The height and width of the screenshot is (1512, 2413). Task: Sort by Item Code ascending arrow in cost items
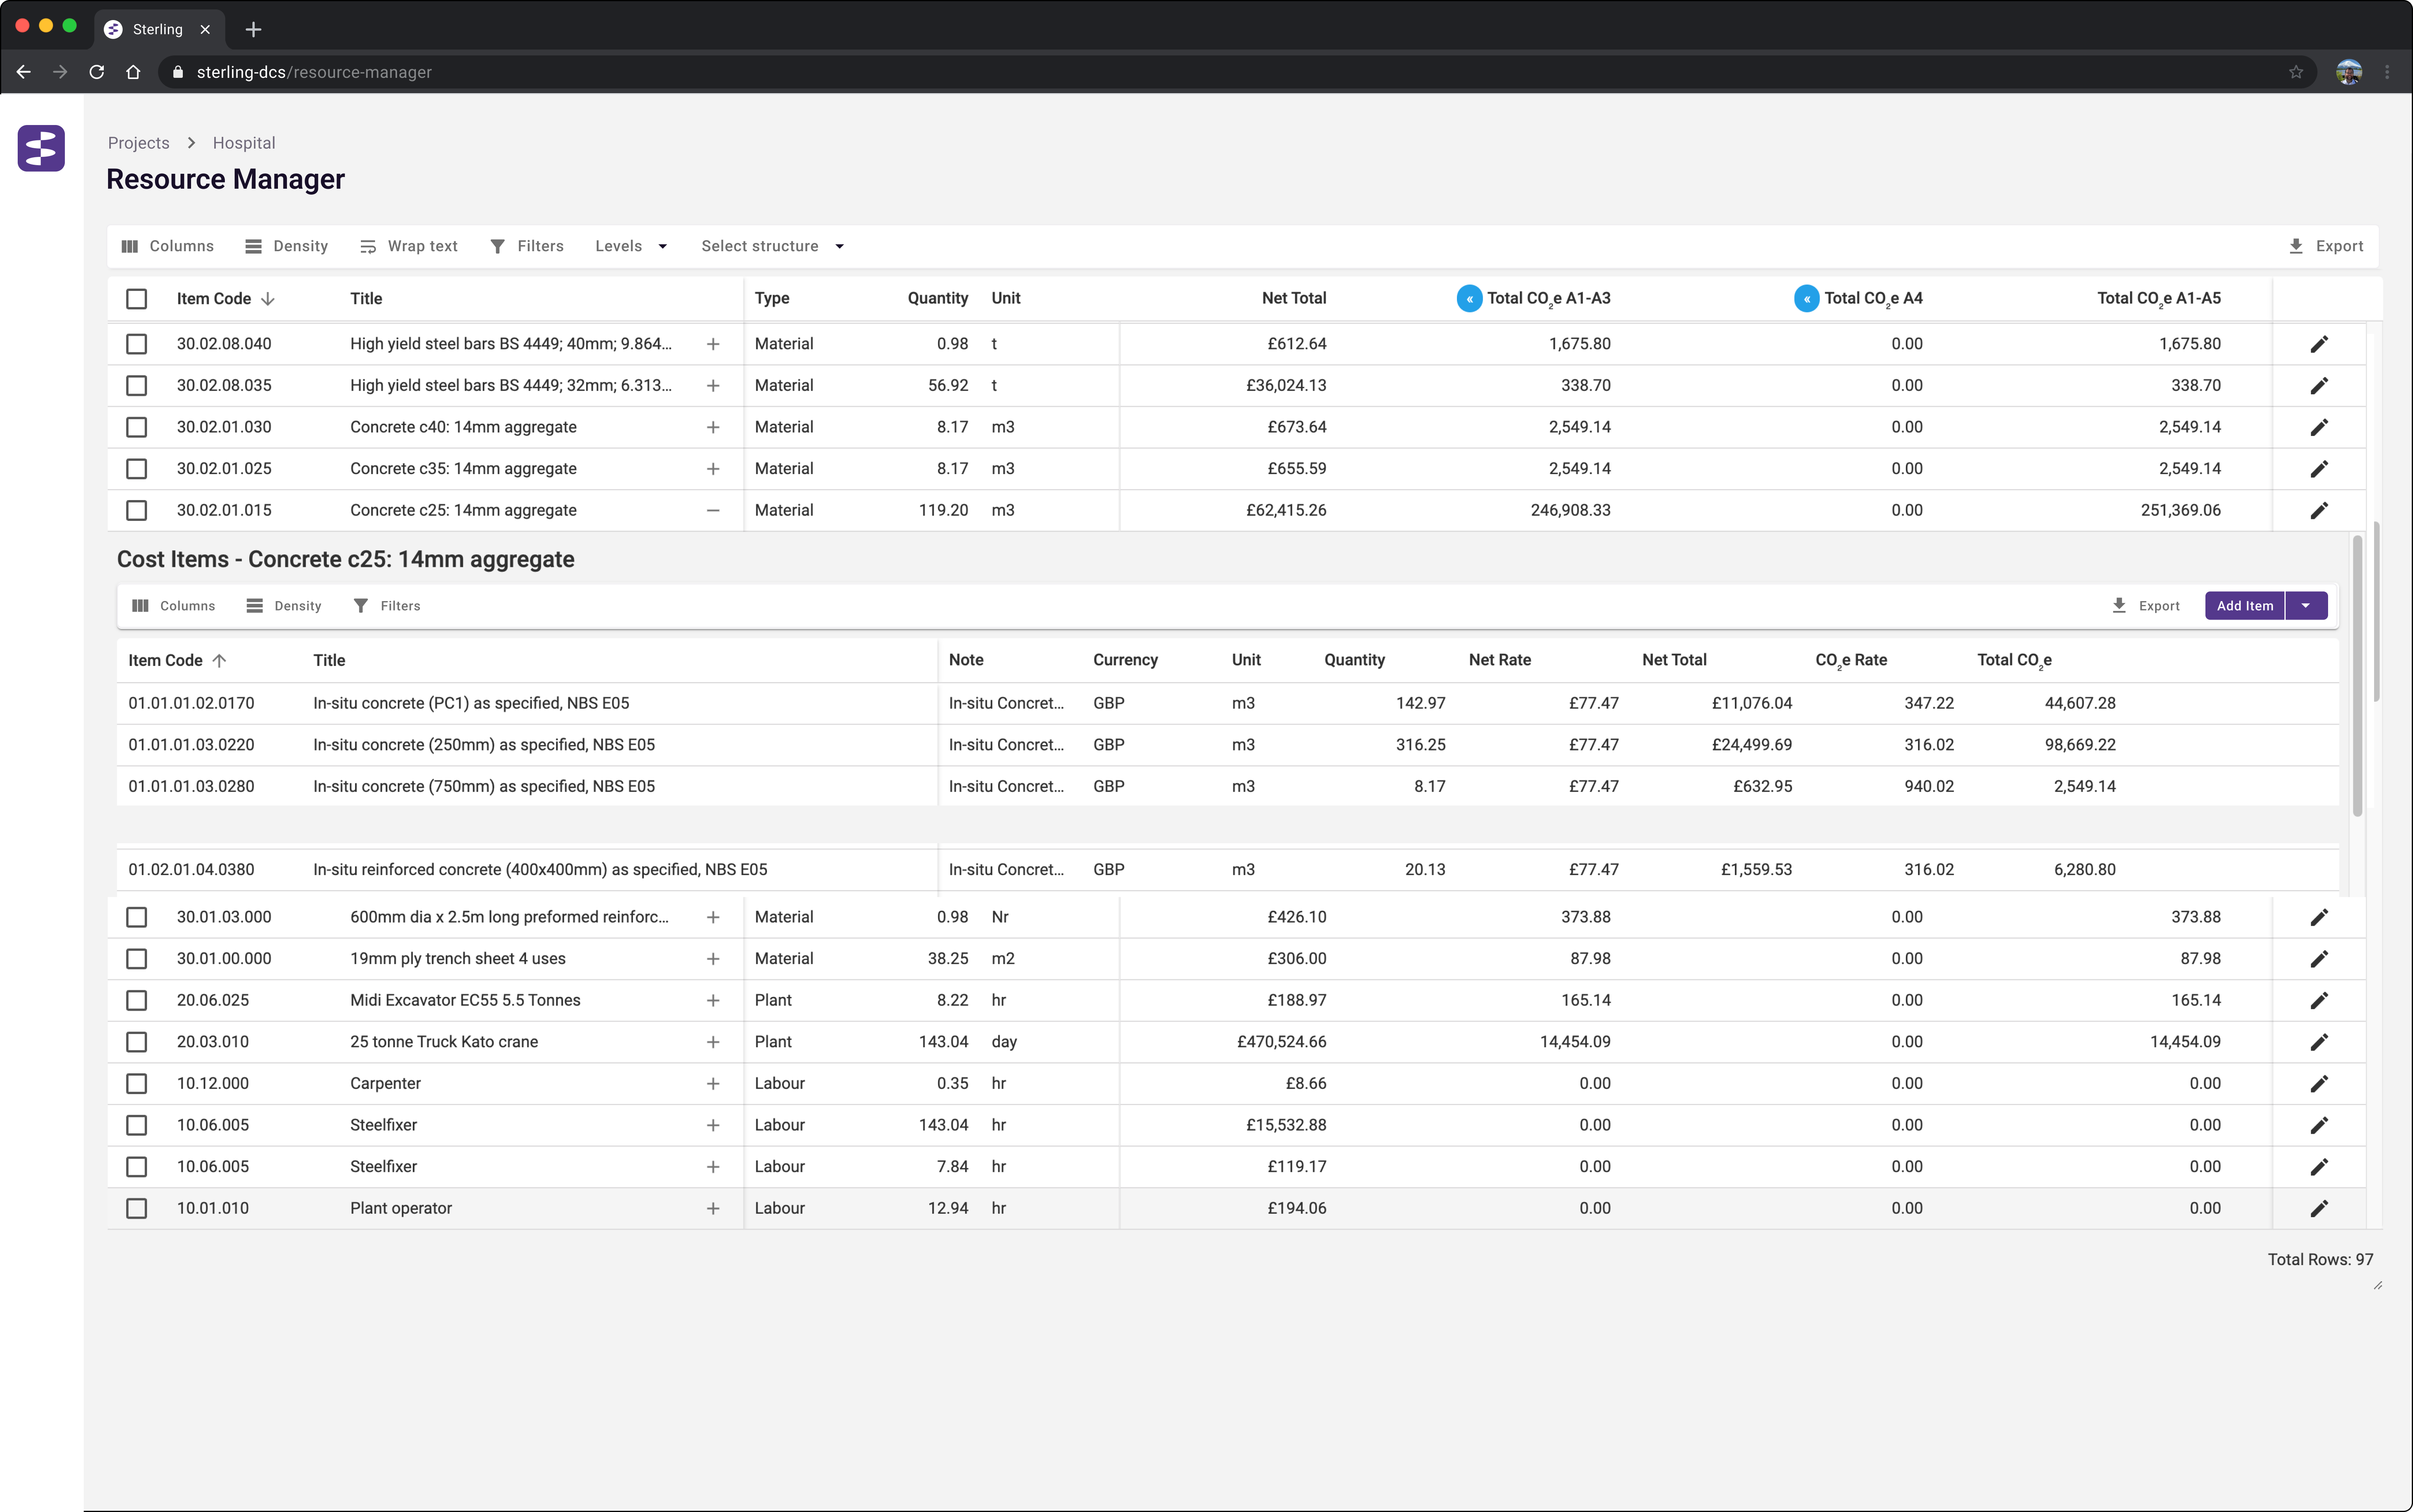219,660
